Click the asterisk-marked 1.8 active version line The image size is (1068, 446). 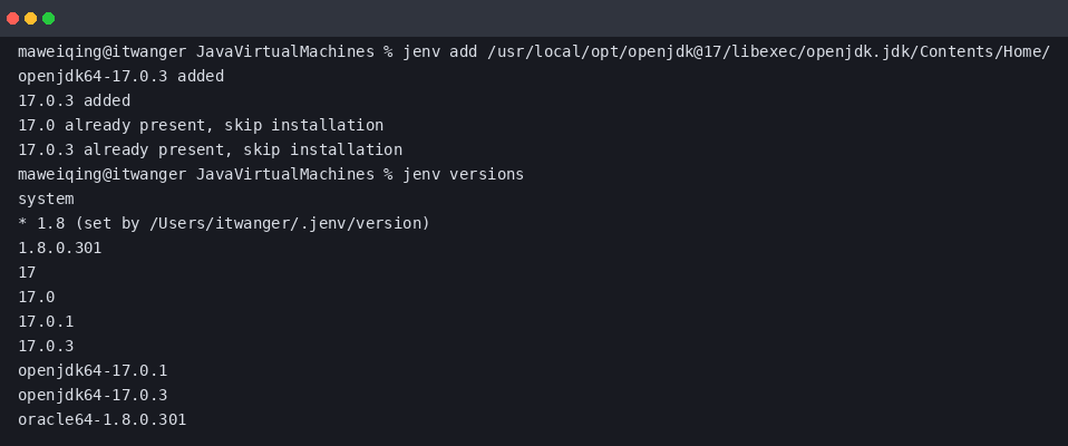(224, 224)
